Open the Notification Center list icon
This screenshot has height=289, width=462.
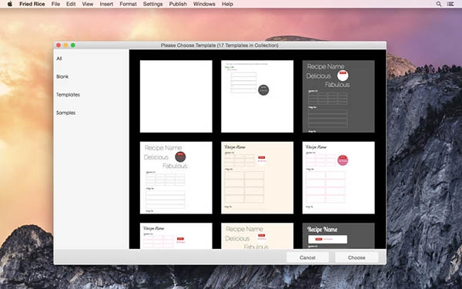(x=450, y=4)
